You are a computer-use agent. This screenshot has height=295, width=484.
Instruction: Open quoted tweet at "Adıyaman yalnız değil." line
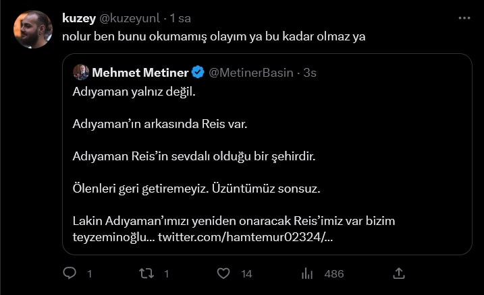[x=134, y=92]
